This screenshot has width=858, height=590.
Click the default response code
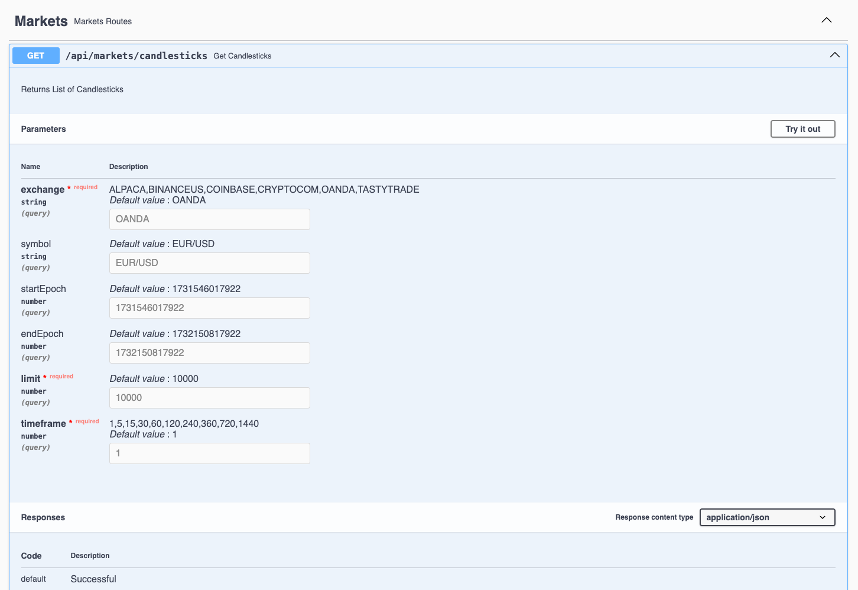click(33, 579)
